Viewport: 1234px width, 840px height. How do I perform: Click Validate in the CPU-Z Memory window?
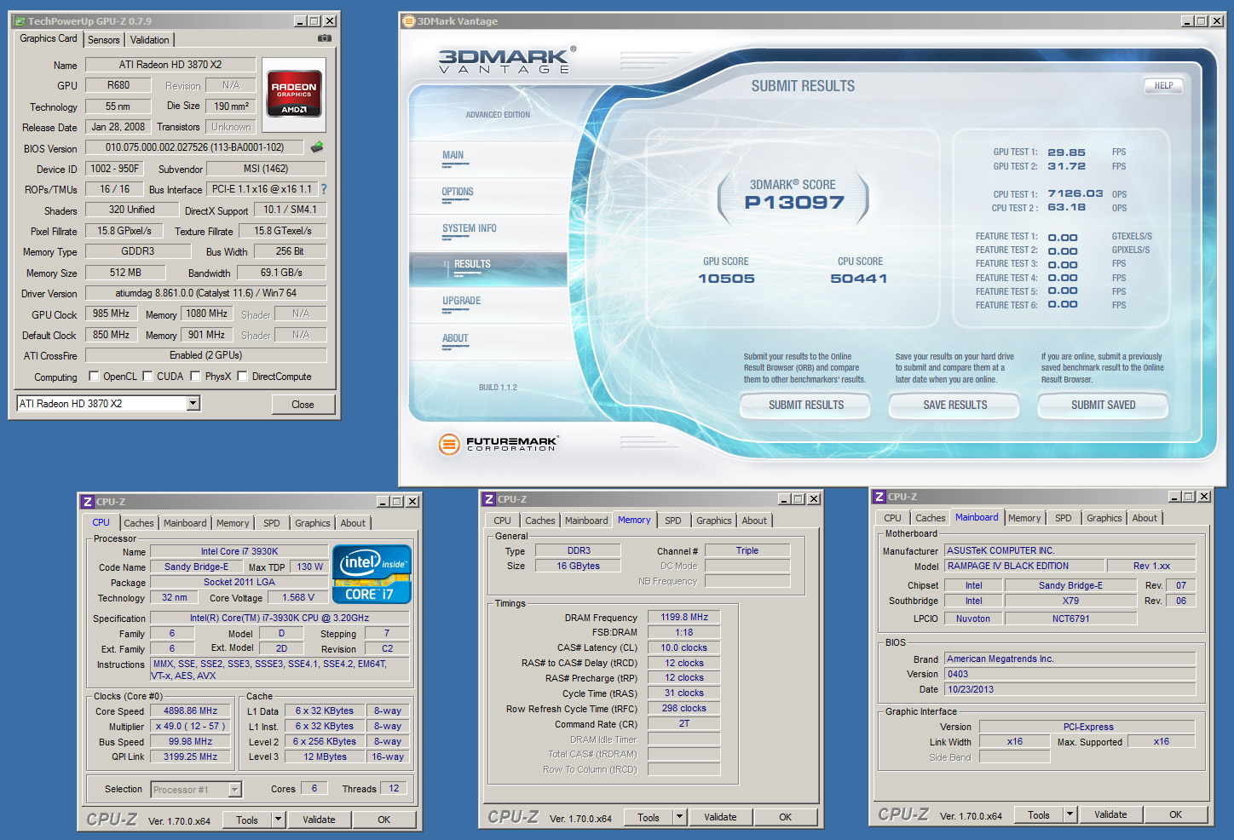pyautogui.click(x=720, y=817)
